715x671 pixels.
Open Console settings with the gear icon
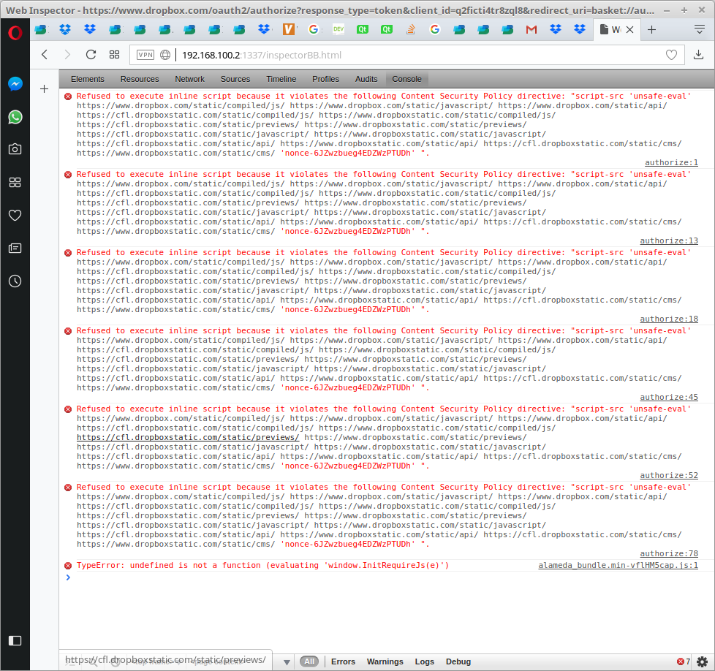(703, 660)
